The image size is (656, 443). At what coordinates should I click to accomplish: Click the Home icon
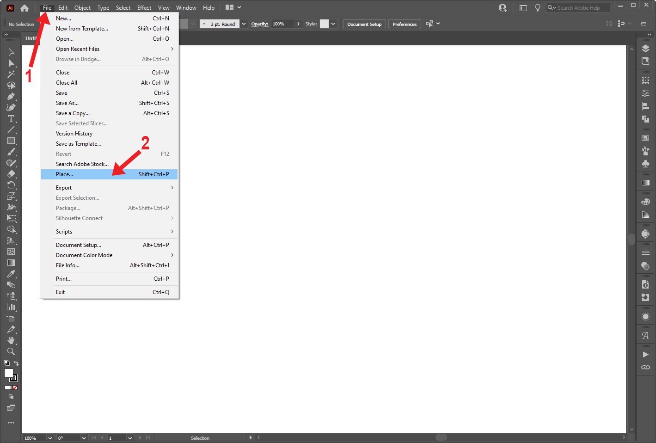(25, 8)
